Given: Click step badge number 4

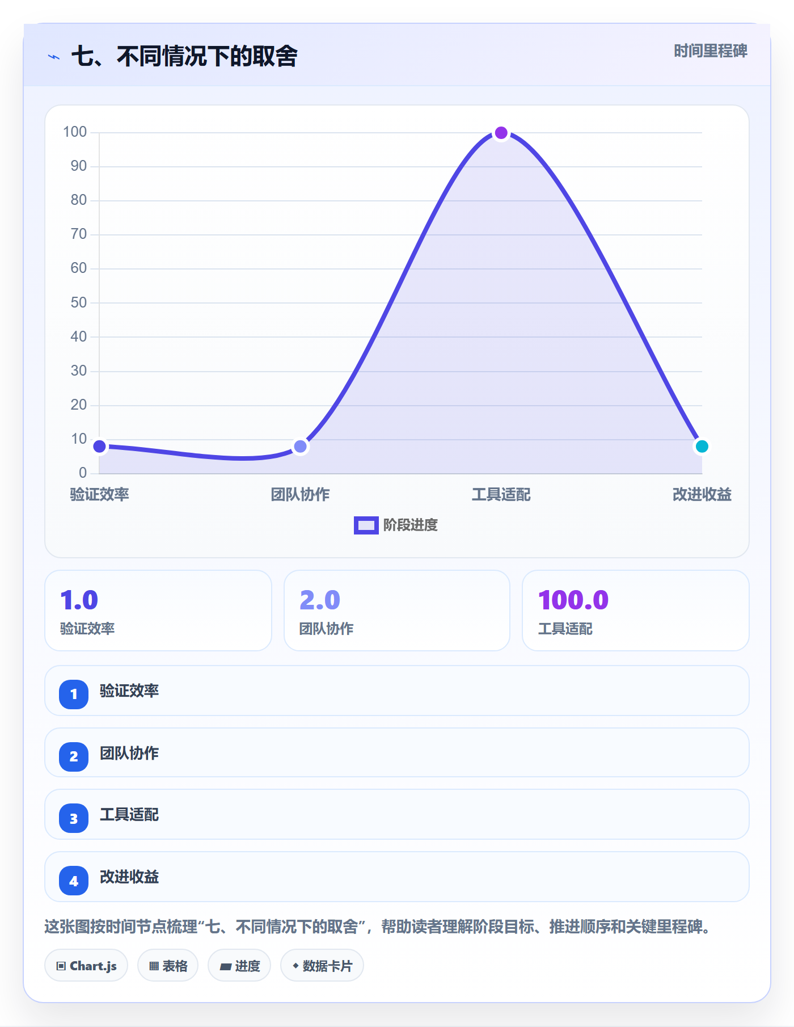Looking at the screenshot, I should click(74, 881).
